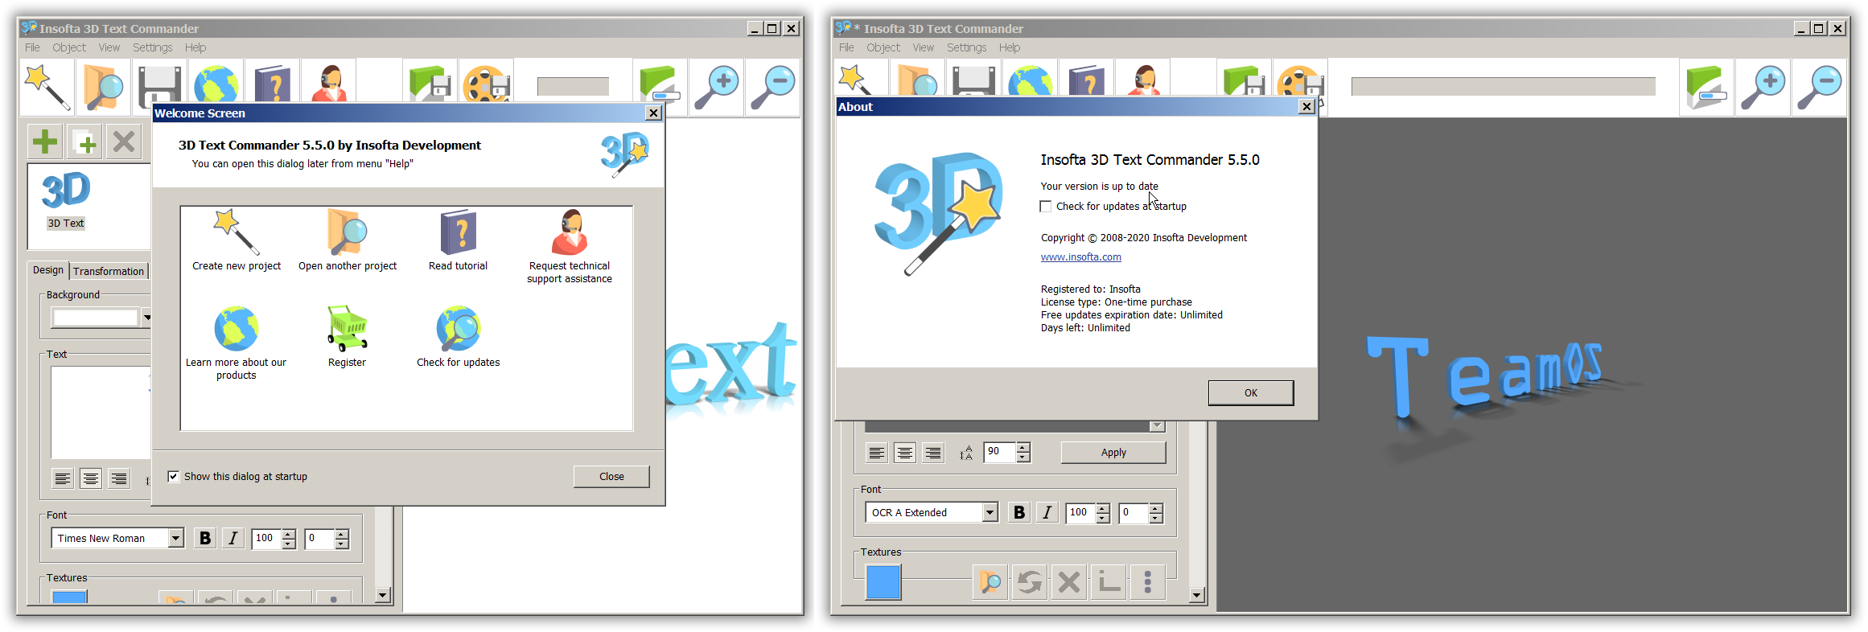Open the OCR A Extended font dropdown
Screen dimensions: 1868x632
point(990,512)
